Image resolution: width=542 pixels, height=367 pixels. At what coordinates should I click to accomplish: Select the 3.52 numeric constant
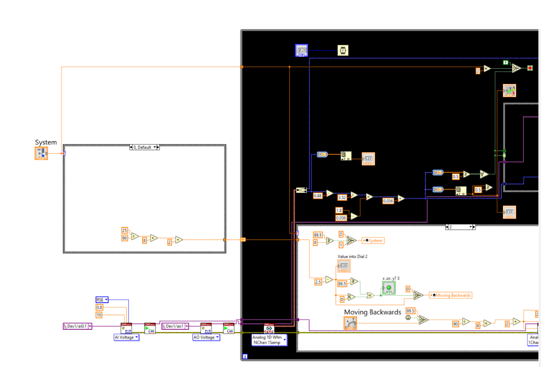pos(342,197)
